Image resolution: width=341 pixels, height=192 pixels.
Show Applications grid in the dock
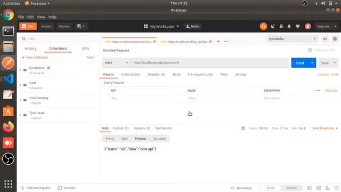click(9, 184)
